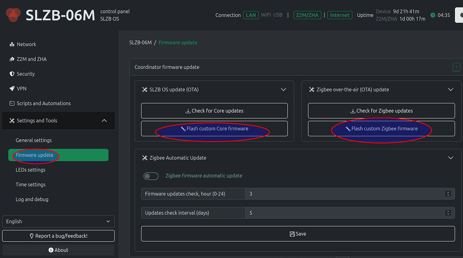
Task: Click the tools icon next to SLZB OS update (OTA)
Action: 145,90
